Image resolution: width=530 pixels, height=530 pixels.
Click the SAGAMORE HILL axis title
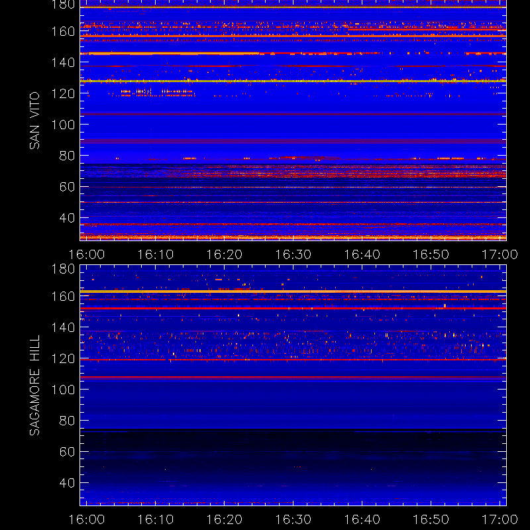click(x=34, y=385)
